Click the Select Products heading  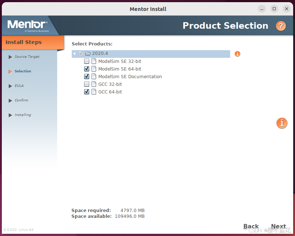[92, 44]
